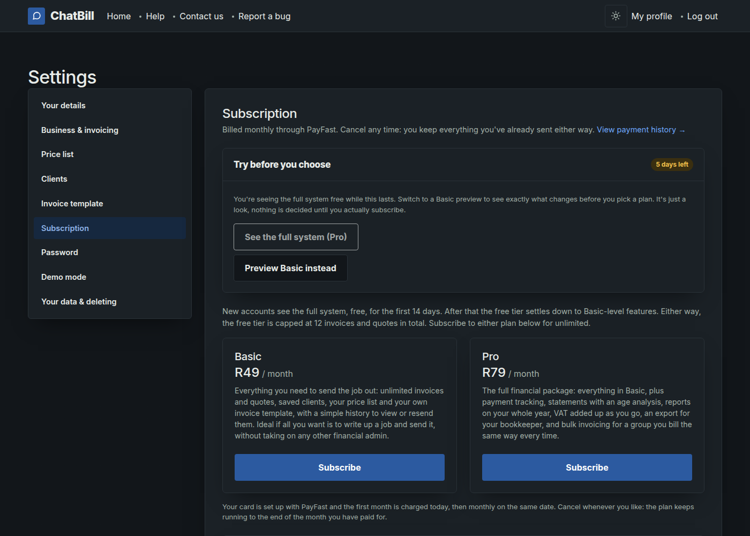Viewport: 750px width, 536px height.
Task: Click the R79 / month price text
Action: coord(511,373)
